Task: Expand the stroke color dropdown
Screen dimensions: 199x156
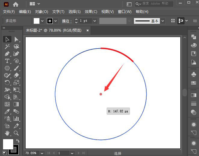Action: (x=56, y=21)
